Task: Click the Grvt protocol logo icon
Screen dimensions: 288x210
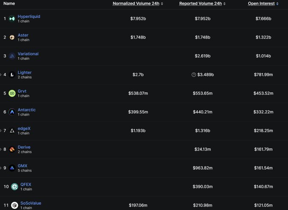Action: click(x=12, y=93)
